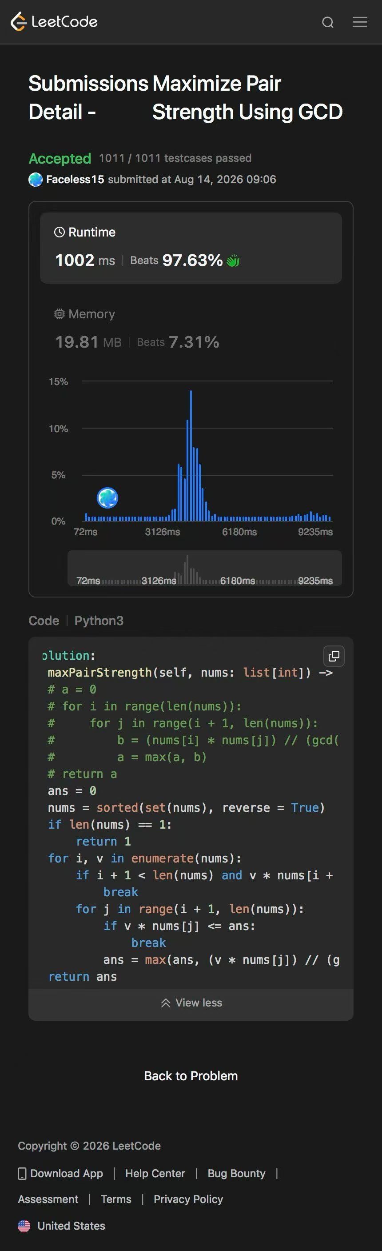Copy code with the clipboard icon
This screenshot has width=382, height=1251.
(x=334, y=656)
